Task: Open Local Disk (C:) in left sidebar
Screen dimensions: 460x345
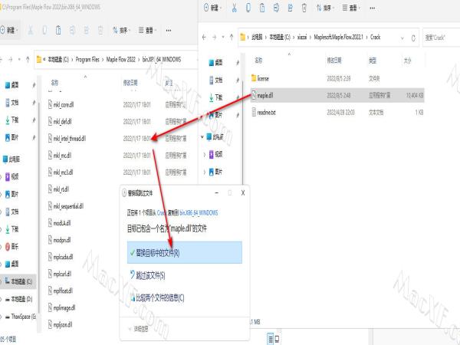Action: tap(18, 281)
